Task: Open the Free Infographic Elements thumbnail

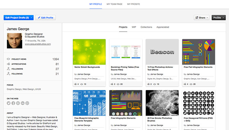Action: click(126, 103)
